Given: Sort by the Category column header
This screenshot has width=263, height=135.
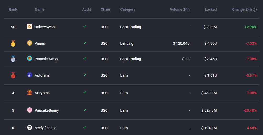Looking at the screenshot, I should coord(128,9).
